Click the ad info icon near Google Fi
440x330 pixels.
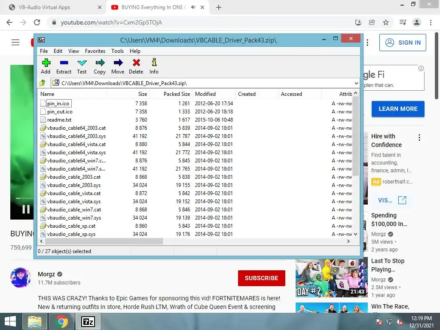tap(421, 68)
